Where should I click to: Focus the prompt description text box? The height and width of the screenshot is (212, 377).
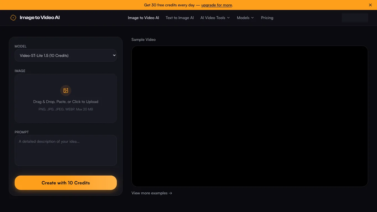[66, 150]
